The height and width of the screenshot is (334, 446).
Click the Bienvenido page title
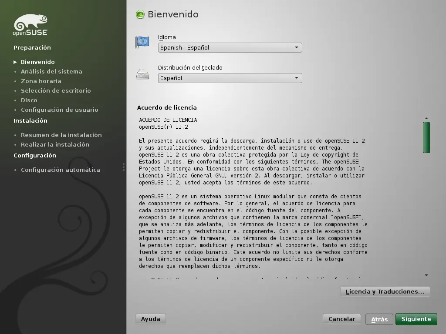(x=173, y=14)
